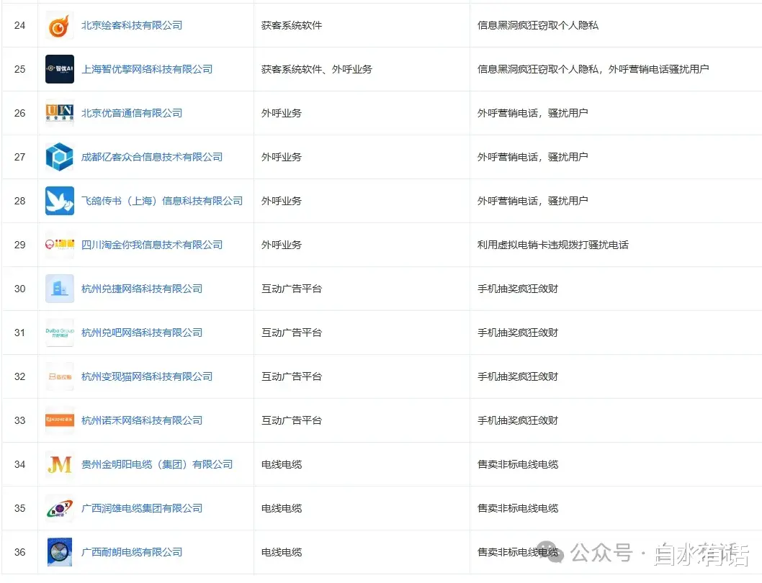762x583 pixels.
Task: Open the 北京绘客科技有限公司 link
Action: coord(132,25)
